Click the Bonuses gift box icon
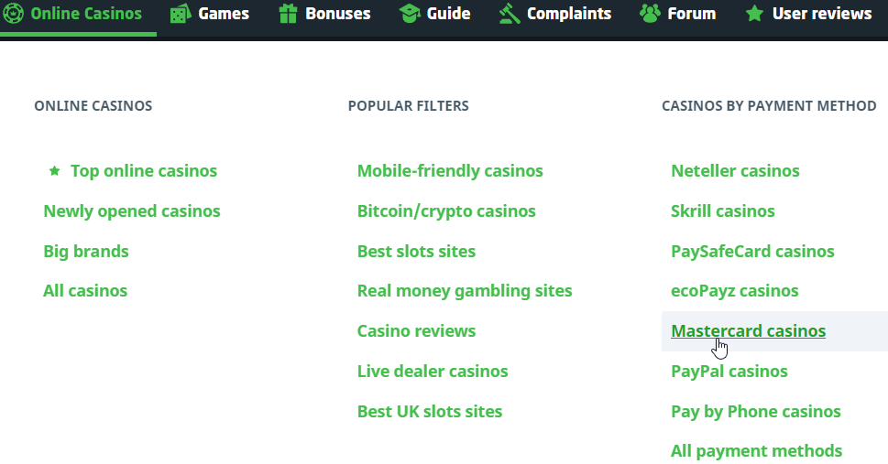Image resolution: width=888 pixels, height=464 pixels. [x=289, y=14]
